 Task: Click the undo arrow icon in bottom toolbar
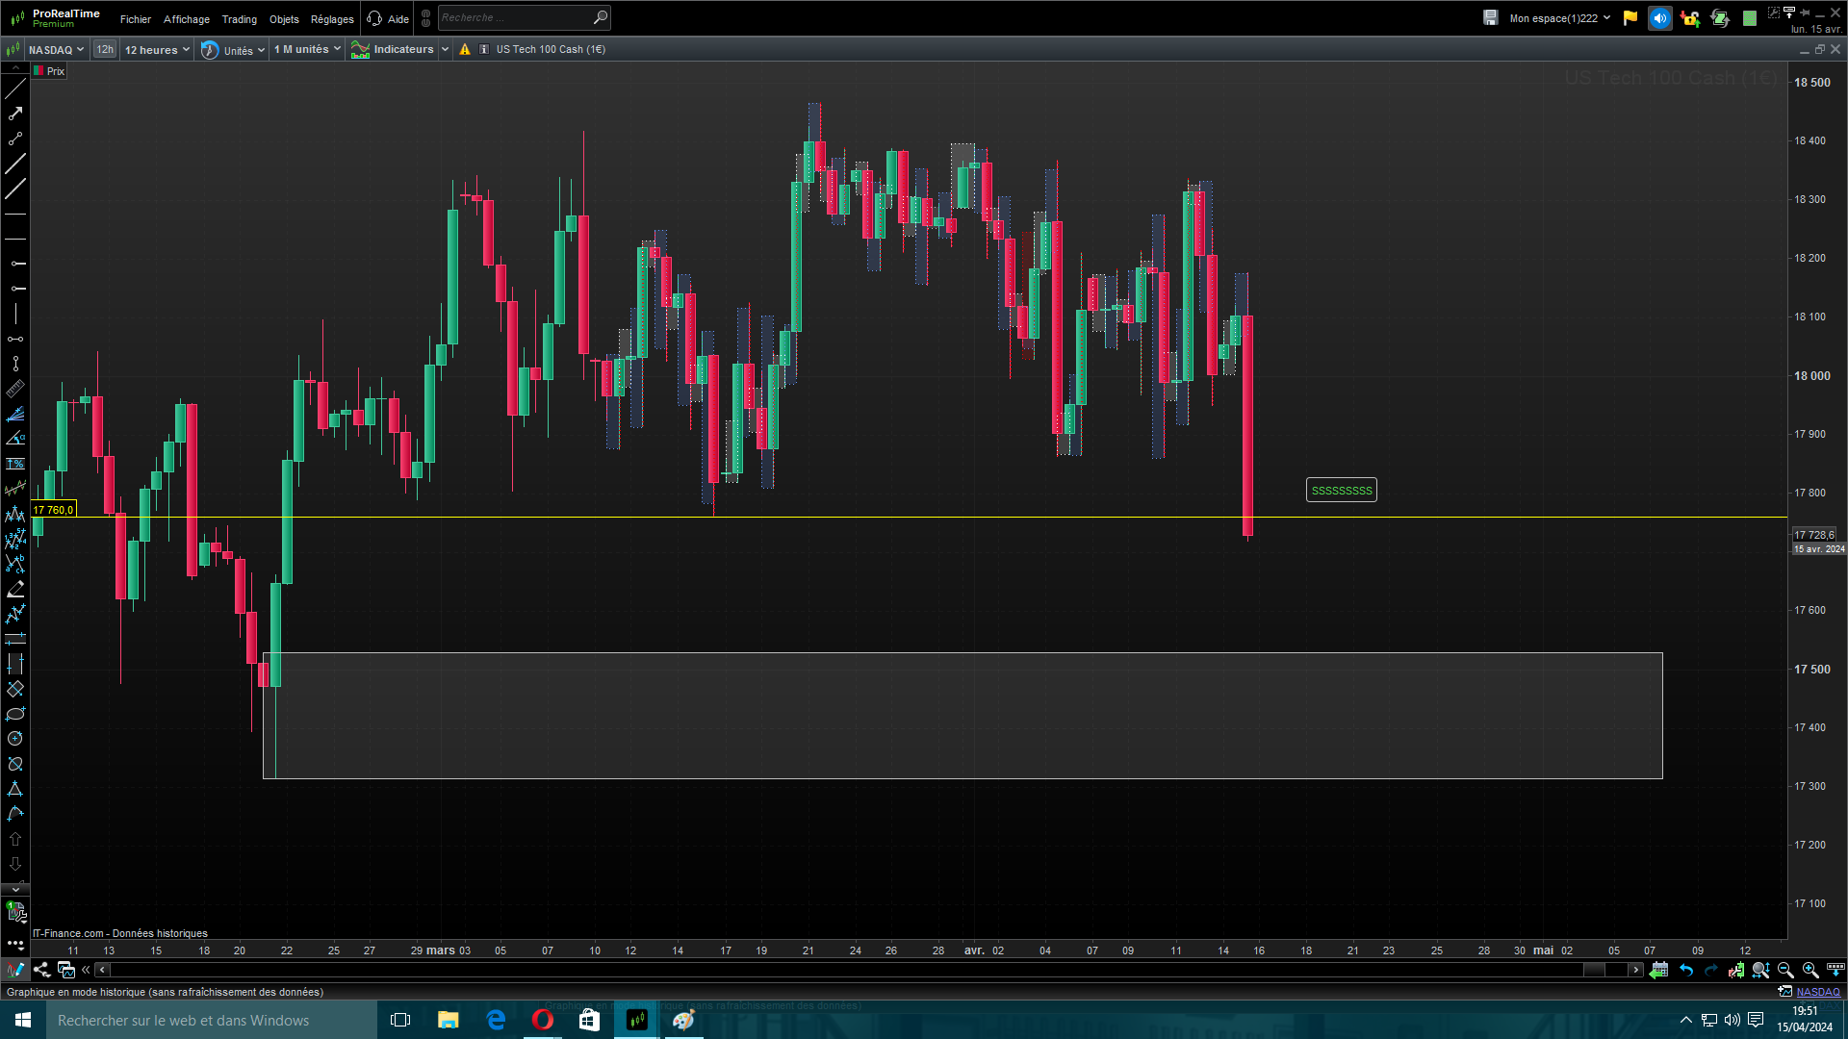[x=1686, y=970]
